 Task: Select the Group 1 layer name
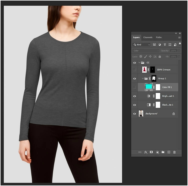[162, 78]
